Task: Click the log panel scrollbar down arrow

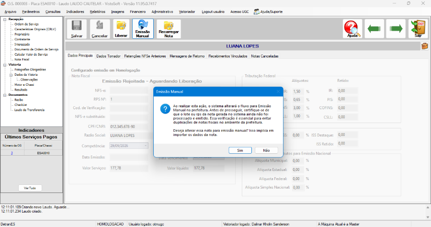Action: coord(428,217)
